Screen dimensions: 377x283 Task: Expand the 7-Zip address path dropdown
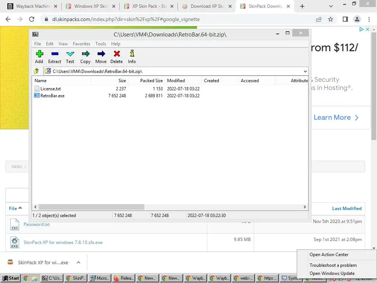[305, 71]
